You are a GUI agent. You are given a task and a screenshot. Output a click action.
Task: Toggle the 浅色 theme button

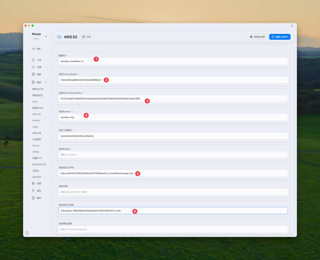click(x=36, y=49)
